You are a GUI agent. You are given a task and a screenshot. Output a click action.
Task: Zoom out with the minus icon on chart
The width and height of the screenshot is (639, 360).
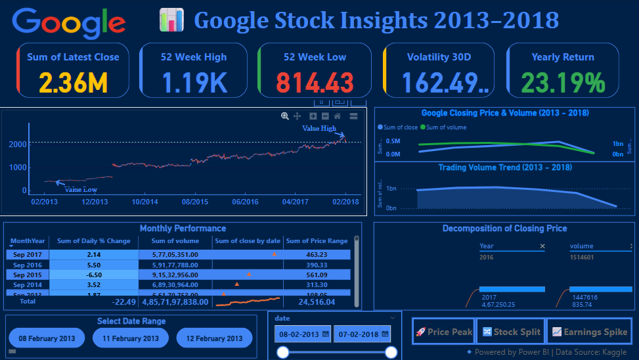[325, 116]
